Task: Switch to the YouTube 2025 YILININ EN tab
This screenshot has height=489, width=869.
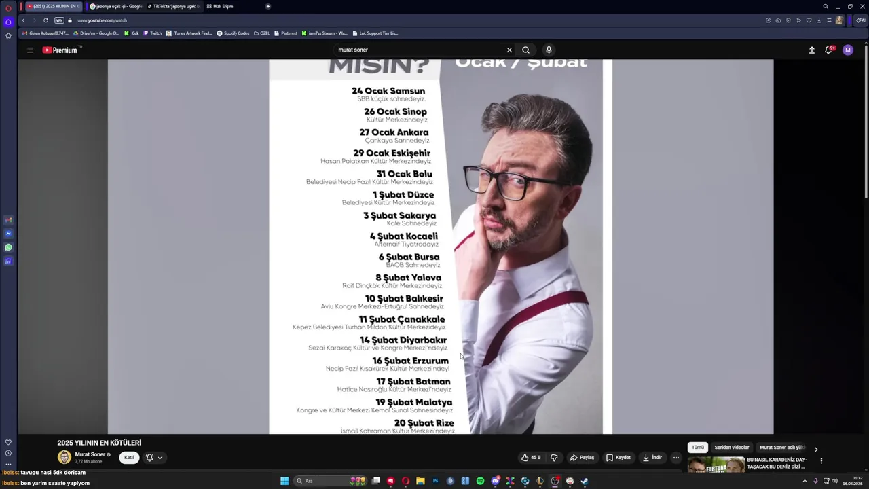Action: [53, 6]
